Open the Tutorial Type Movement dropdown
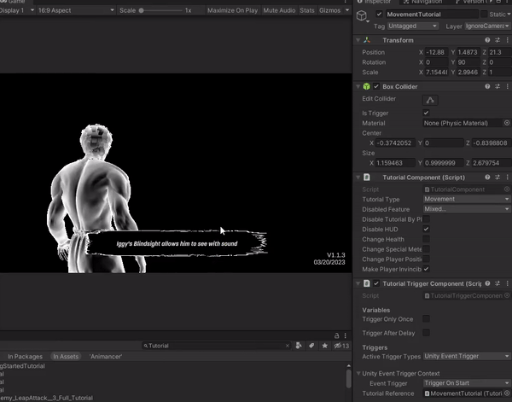 [x=467, y=199]
